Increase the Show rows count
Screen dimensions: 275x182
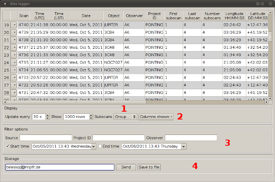91,115
